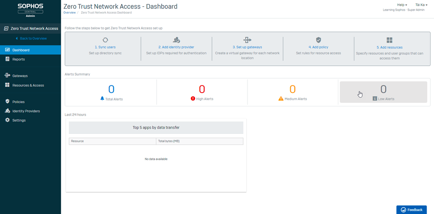Click the 3. Set up gateways link

click(247, 47)
